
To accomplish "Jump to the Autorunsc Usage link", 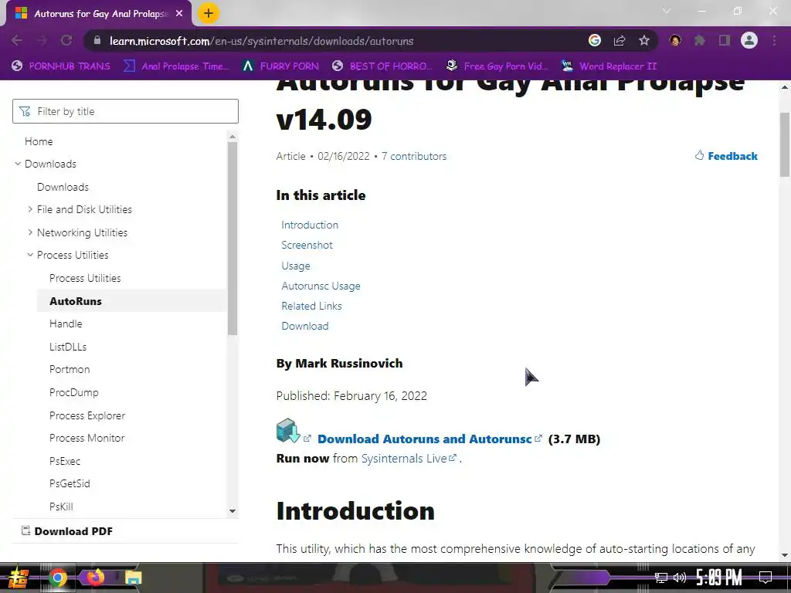I will (321, 286).
